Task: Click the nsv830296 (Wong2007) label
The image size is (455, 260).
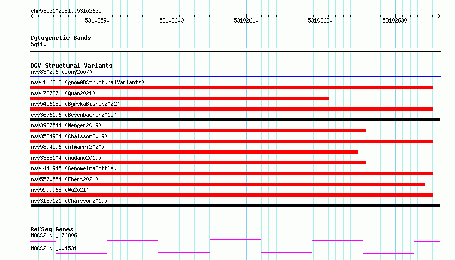Action: [61, 72]
